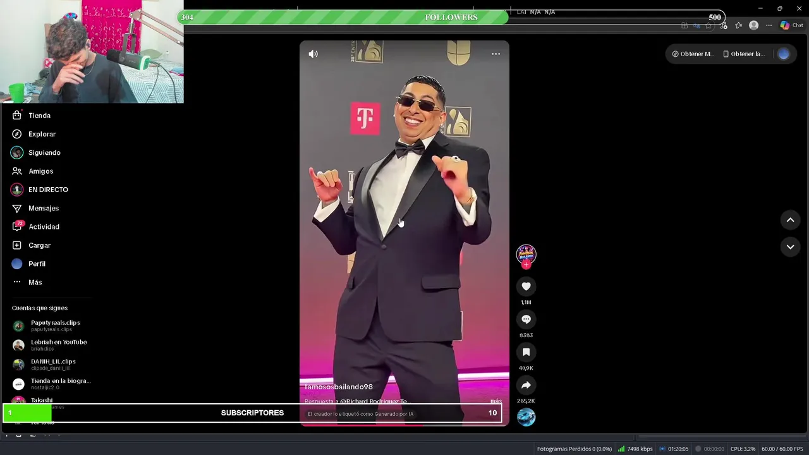Open the browser profile account icon
The height and width of the screenshot is (455, 809).
coord(753,25)
